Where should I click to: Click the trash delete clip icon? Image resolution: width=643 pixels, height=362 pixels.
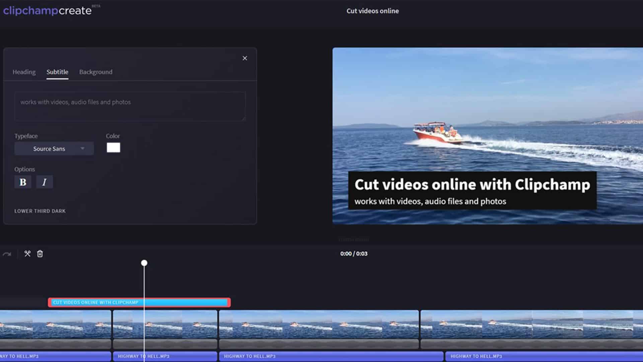40,254
